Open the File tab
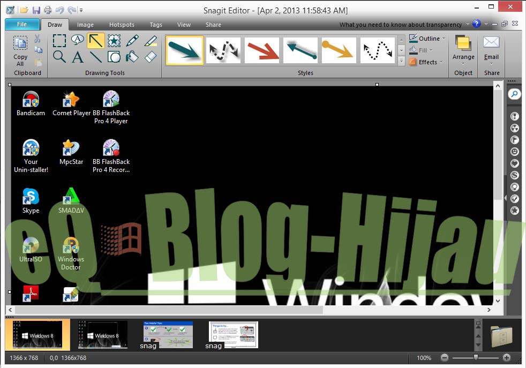This screenshot has width=526, height=368. pyautogui.click(x=22, y=24)
